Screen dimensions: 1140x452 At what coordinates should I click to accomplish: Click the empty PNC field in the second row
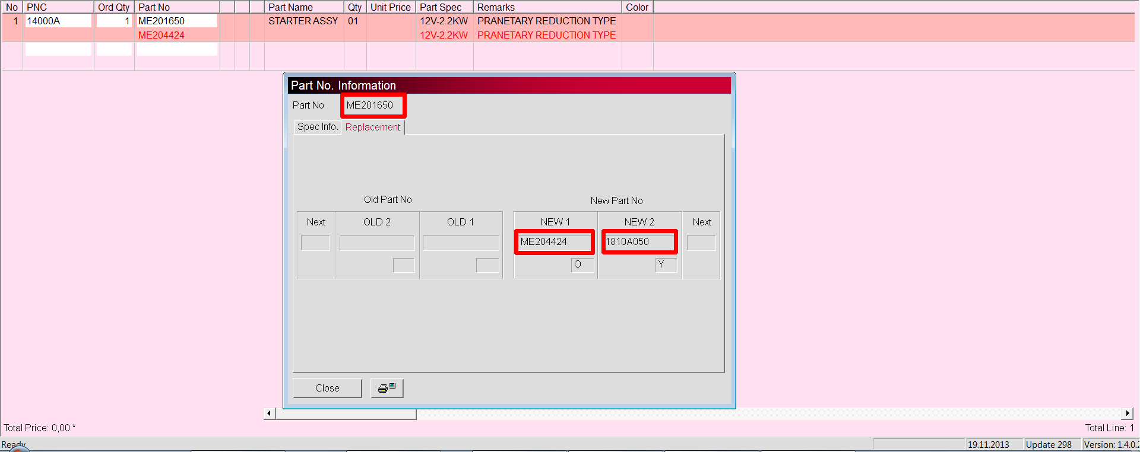(58, 49)
